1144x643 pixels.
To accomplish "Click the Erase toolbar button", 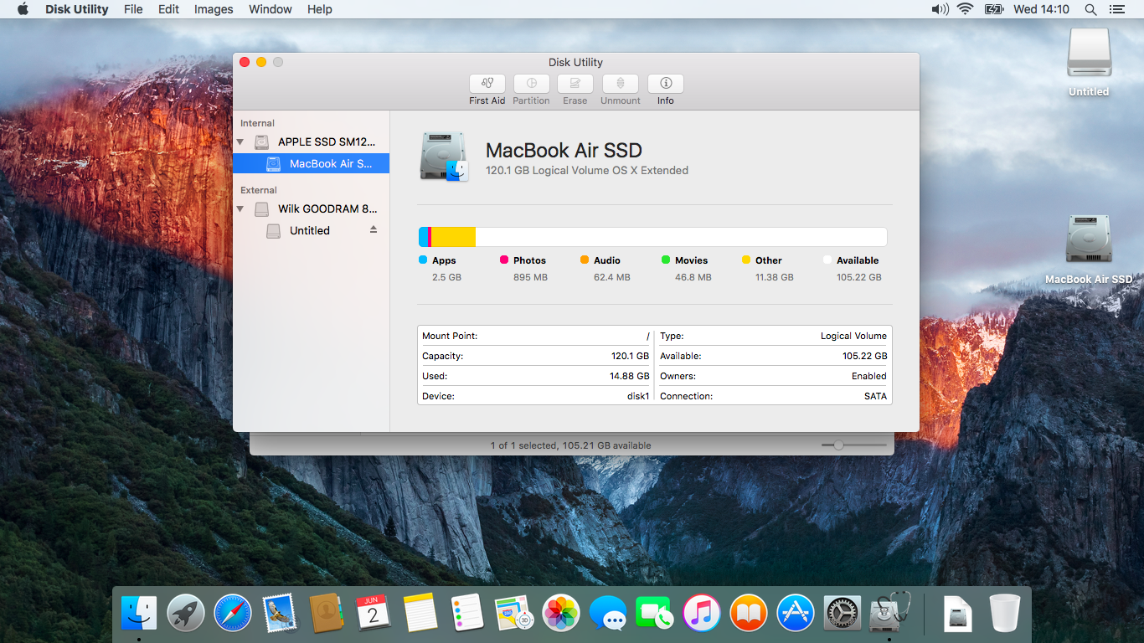I will tap(575, 84).
